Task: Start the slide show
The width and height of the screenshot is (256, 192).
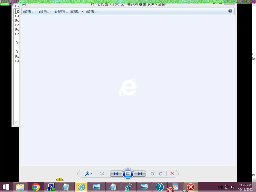Action: point(128,173)
